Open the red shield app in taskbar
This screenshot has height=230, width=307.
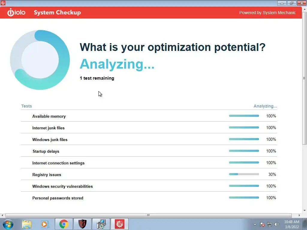(82, 224)
